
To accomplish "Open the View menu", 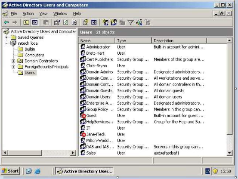I will click(43, 14).
